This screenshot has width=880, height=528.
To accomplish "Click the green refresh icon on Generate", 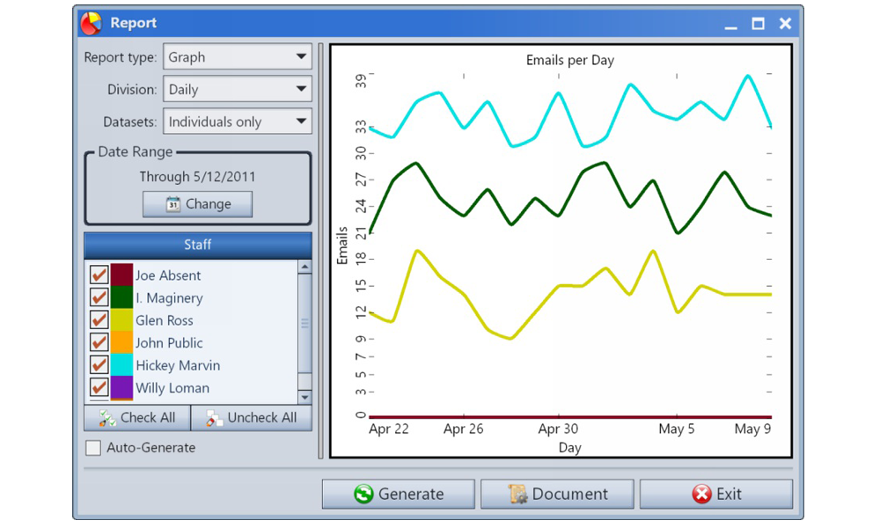I will (363, 495).
